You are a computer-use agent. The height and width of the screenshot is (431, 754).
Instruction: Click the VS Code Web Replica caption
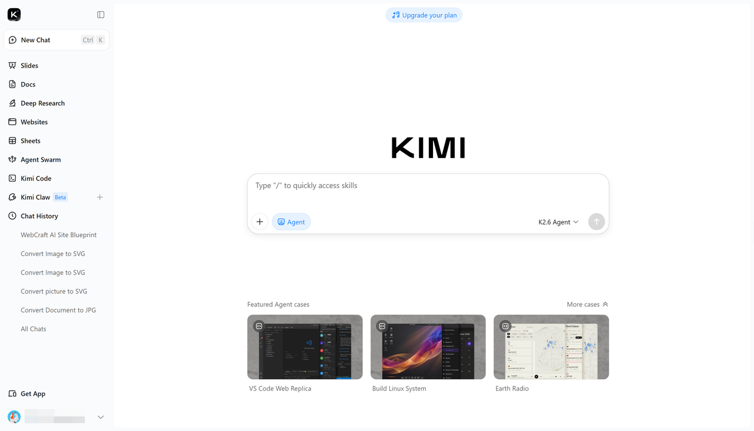point(280,389)
